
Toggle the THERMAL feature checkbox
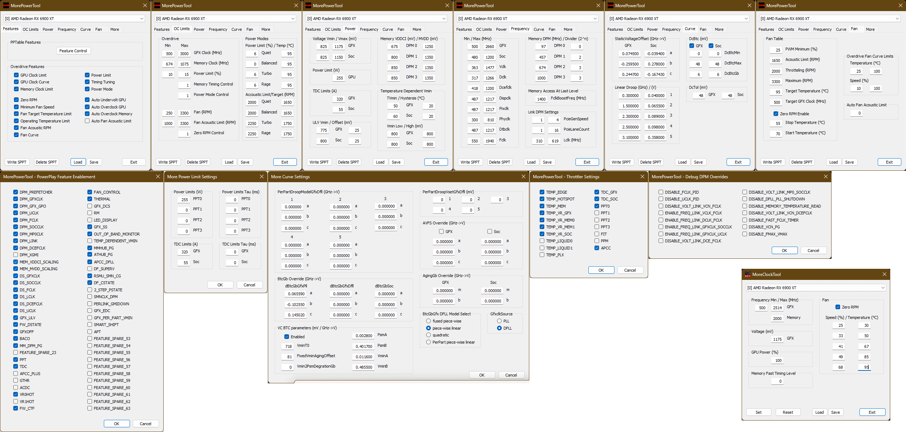tap(90, 199)
